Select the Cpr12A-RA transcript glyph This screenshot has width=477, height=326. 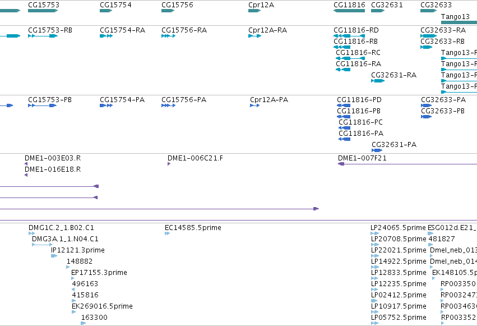(x=254, y=36)
